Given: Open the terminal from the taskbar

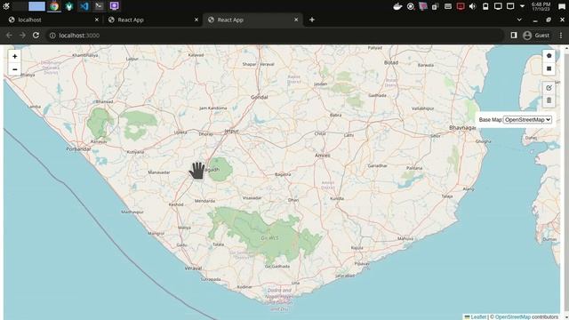Looking at the screenshot, I should point(99,6).
